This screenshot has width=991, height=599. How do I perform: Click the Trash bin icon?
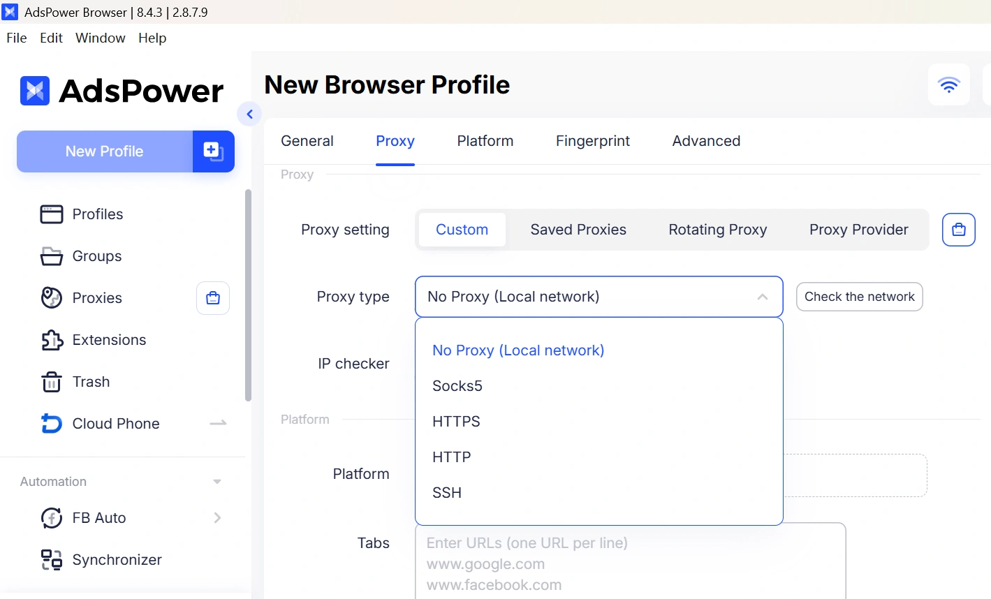click(x=52, y=382)
